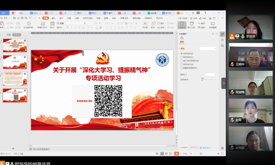Viewport: 275px width, 165px height.
Task: Click Fit to window icon in status bar
Action: click(222, 154)
